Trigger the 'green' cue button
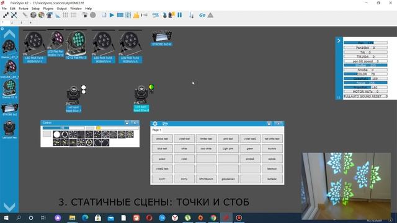 coord(250,149)
